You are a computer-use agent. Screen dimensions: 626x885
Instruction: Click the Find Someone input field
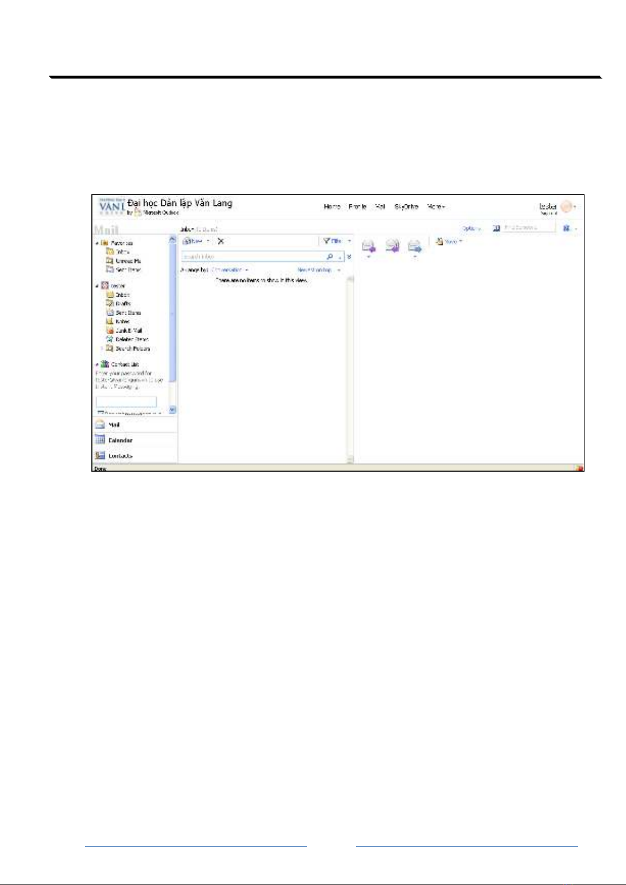click(527, 227)
